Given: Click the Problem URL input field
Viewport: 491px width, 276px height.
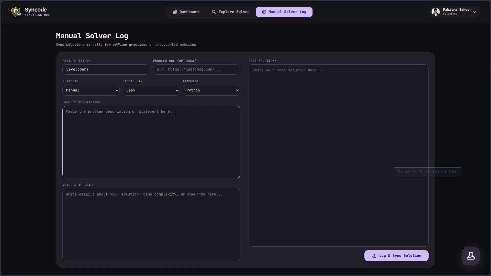Looking at the screenshot, I should click(196, 70).
